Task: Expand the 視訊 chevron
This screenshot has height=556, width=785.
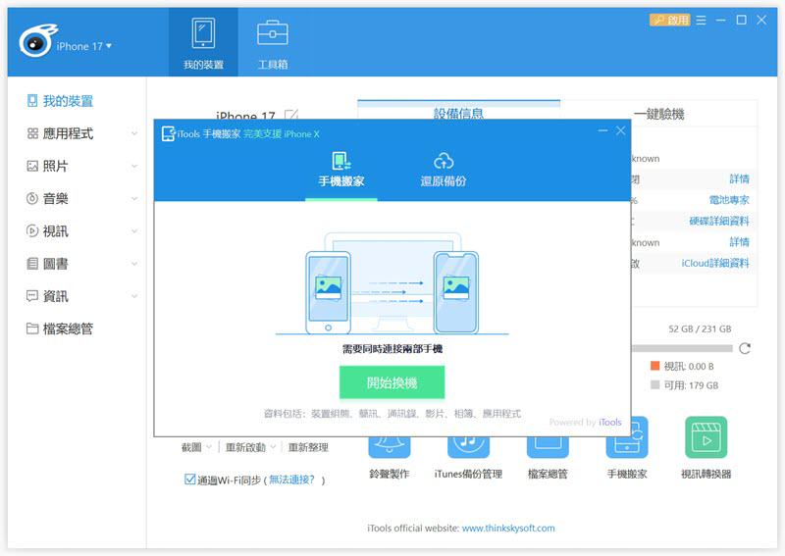Action: [x=134, y=231]
